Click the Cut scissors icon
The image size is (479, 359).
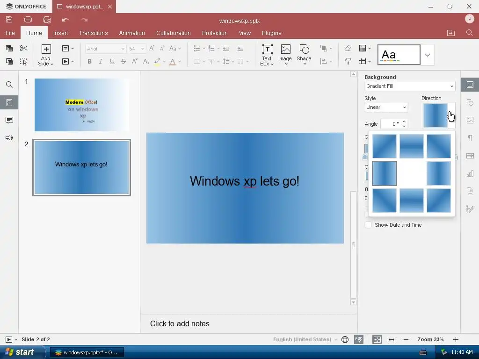click(23, 48)
